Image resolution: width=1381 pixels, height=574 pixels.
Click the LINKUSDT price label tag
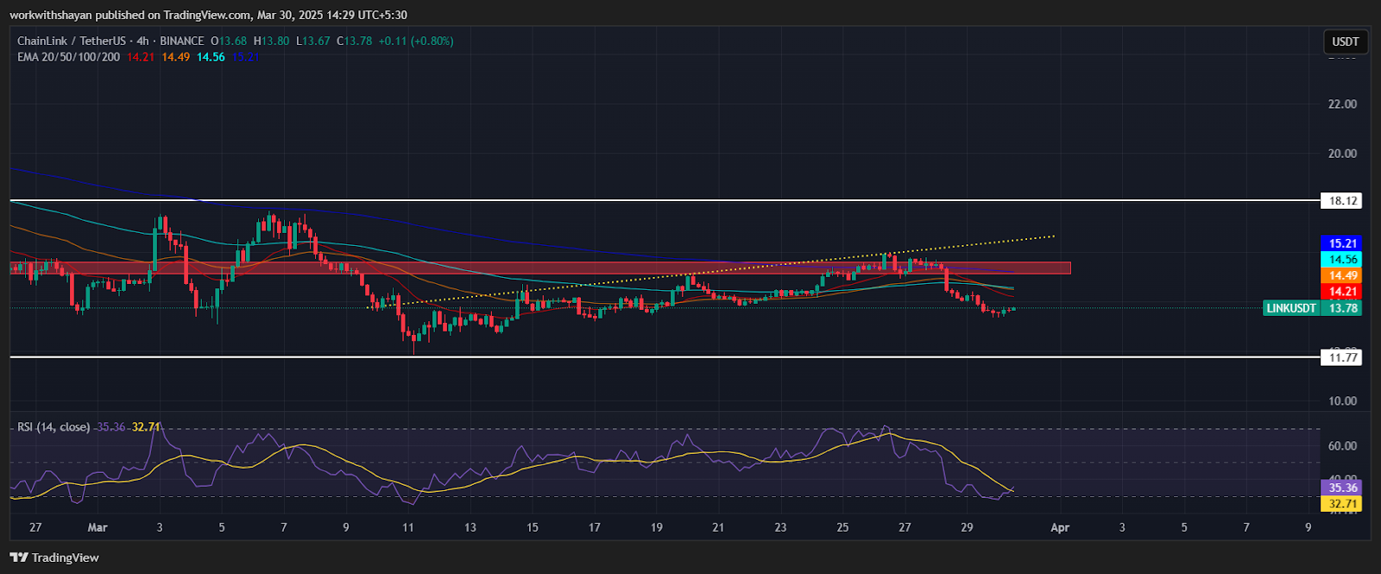pyautogui.click(x=1291, y=308)
